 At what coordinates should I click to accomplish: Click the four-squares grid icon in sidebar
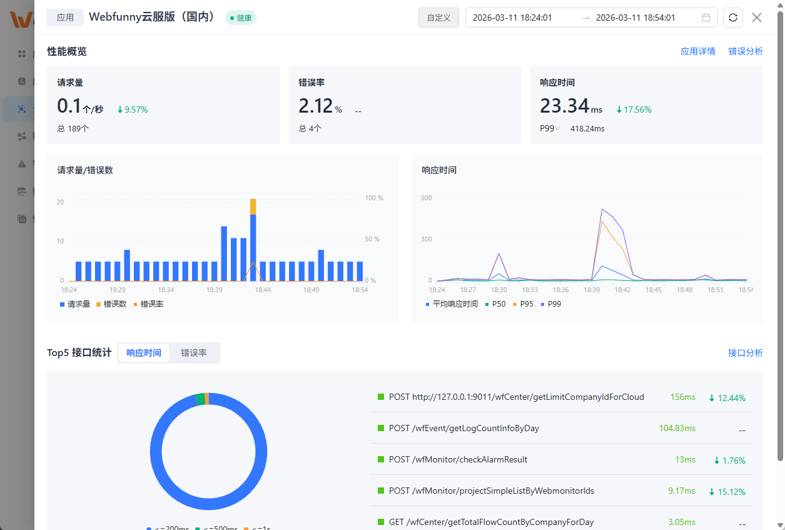22,54
